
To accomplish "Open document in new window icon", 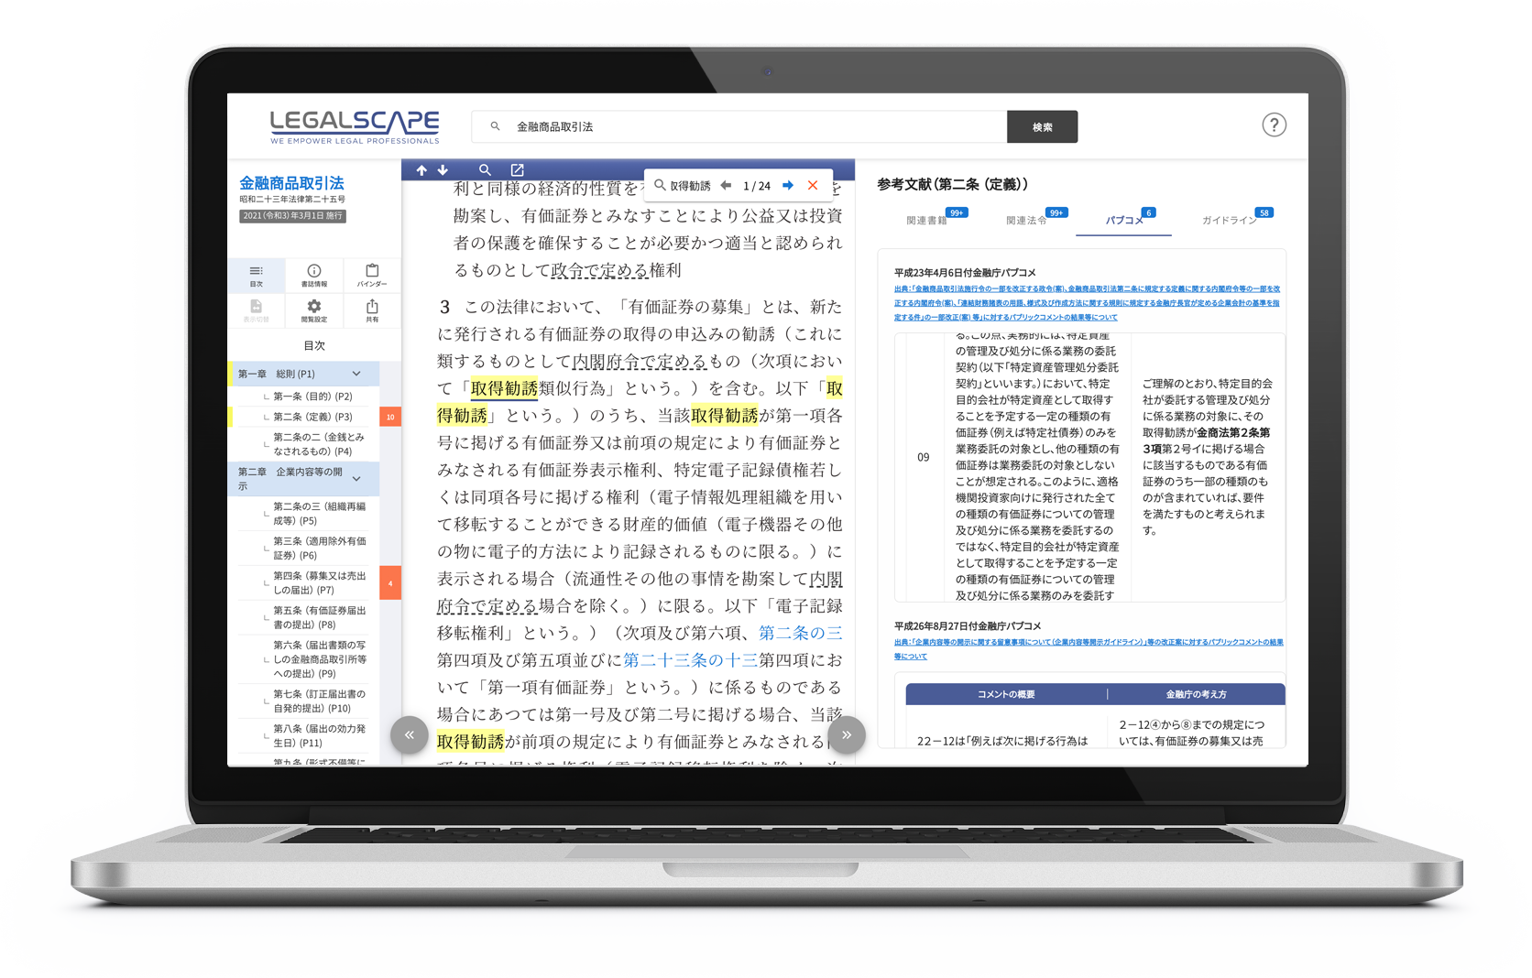I will coord(518,170).
